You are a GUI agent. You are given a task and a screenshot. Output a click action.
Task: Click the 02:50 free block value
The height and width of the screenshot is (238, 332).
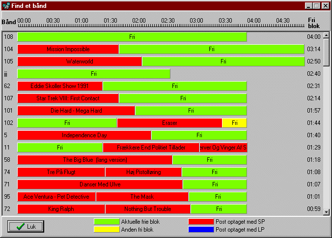click(314, 61)
